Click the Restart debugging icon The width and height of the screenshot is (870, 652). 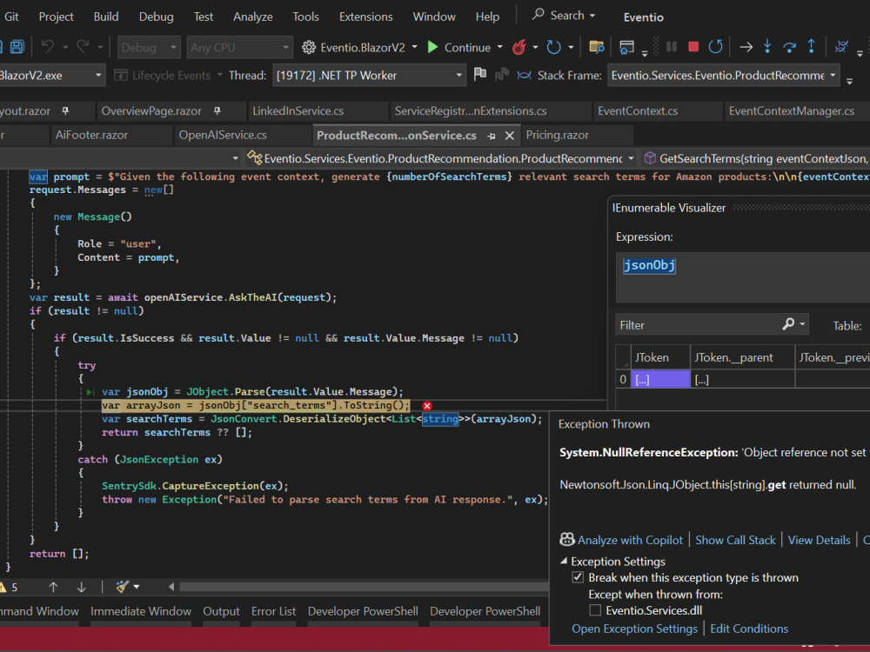(715, 47)
